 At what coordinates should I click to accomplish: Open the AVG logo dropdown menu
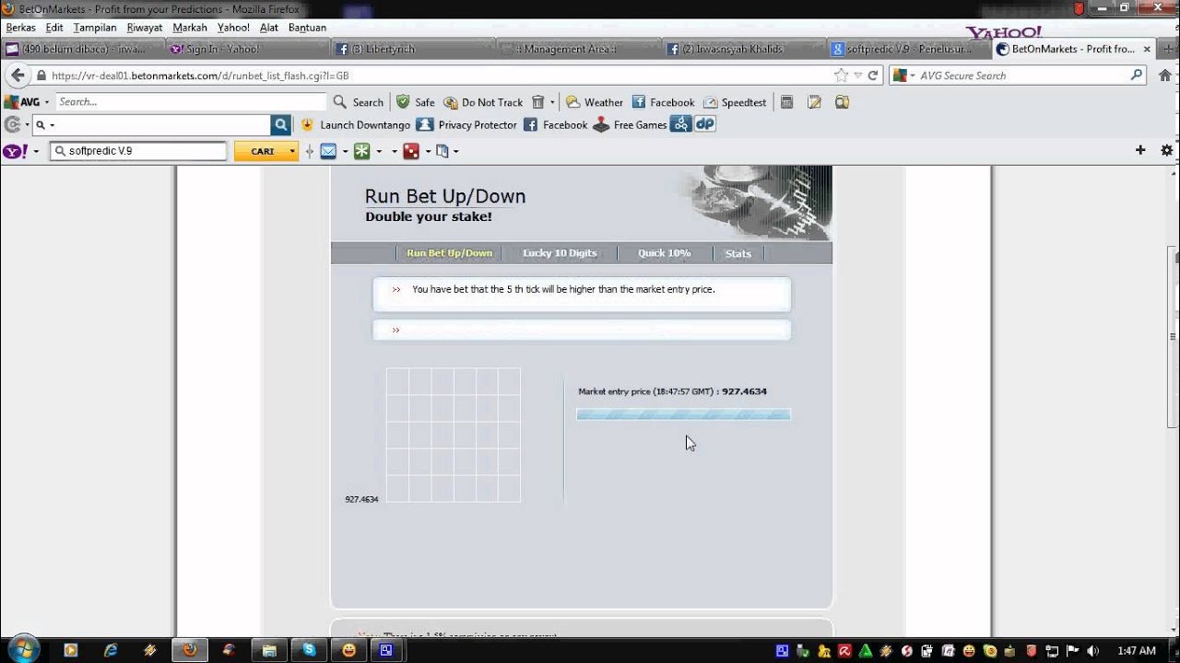47,102
